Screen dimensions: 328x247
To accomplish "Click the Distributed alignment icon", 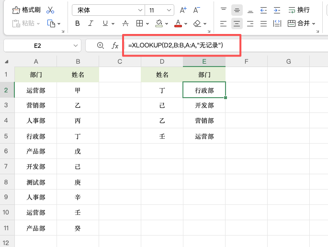I will [277, 23].
